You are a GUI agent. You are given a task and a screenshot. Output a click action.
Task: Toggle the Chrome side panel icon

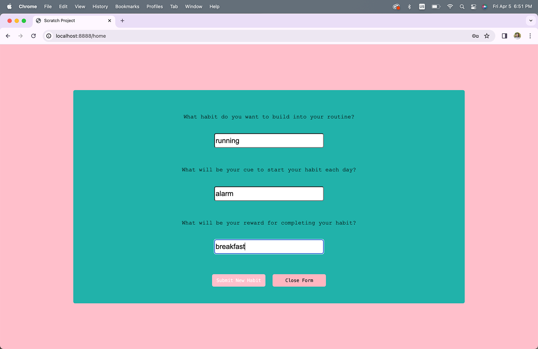pos(504,36)
